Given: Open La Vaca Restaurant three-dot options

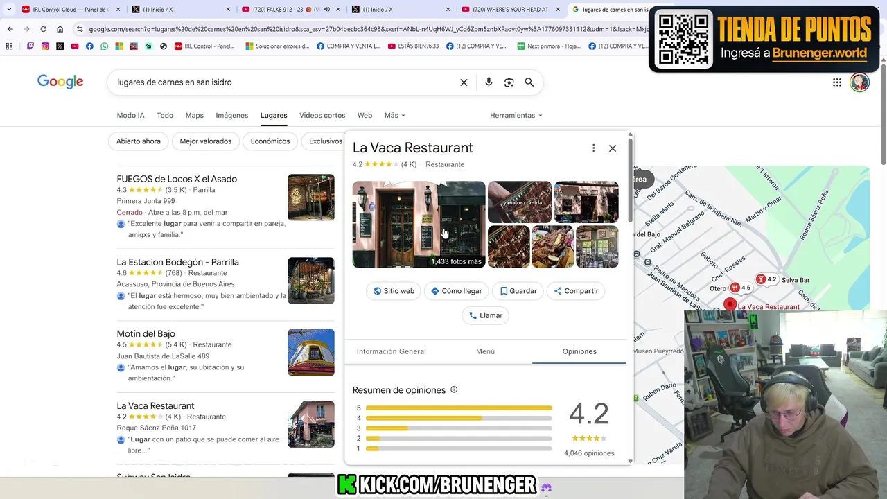Looking at the screenshot, I should click(593, 148).
